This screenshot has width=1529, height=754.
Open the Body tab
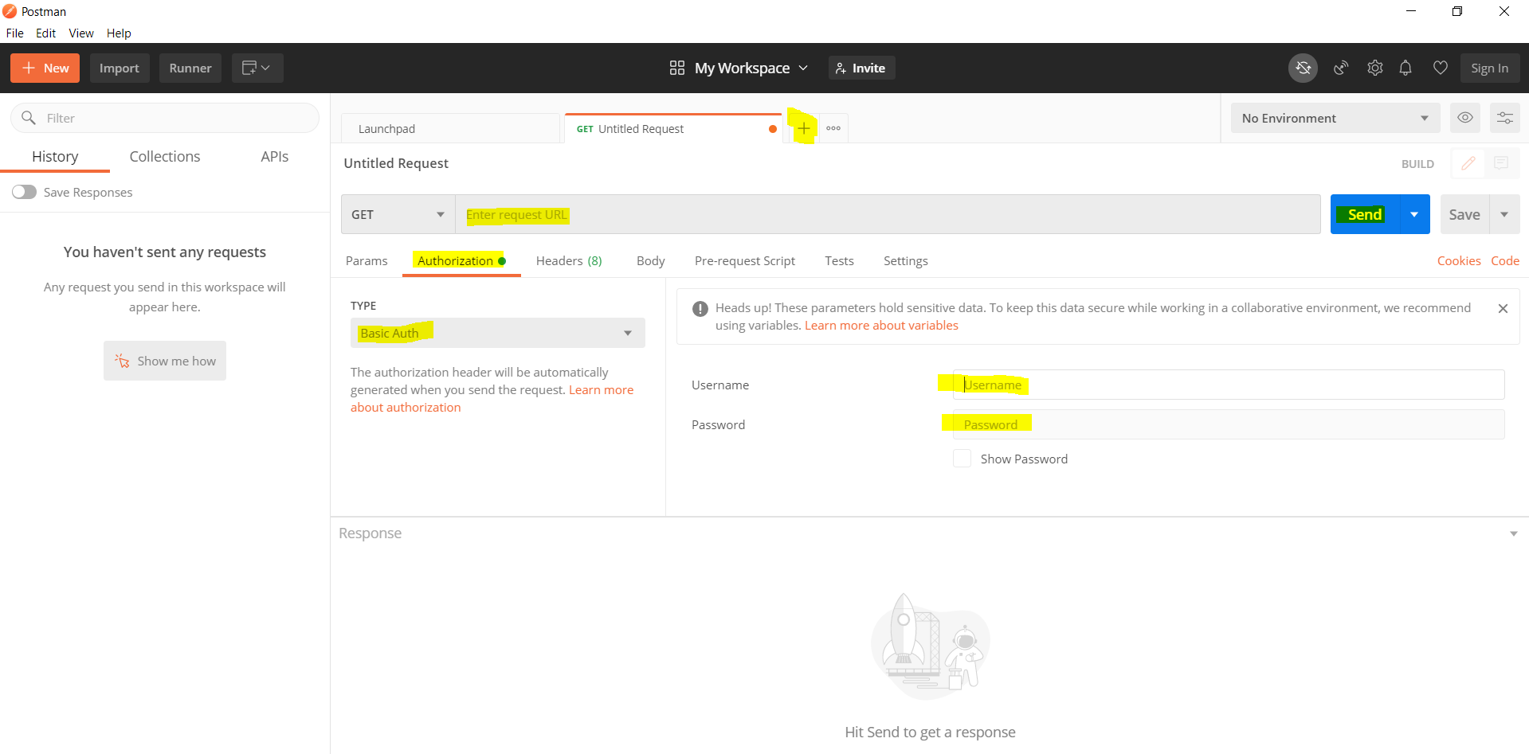click(650, 261)
